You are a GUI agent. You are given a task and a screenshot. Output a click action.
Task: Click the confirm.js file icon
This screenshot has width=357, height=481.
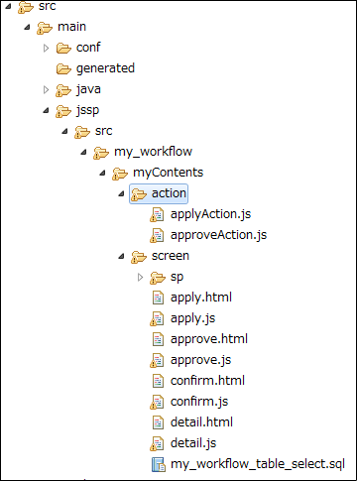[x=157, y=403]
